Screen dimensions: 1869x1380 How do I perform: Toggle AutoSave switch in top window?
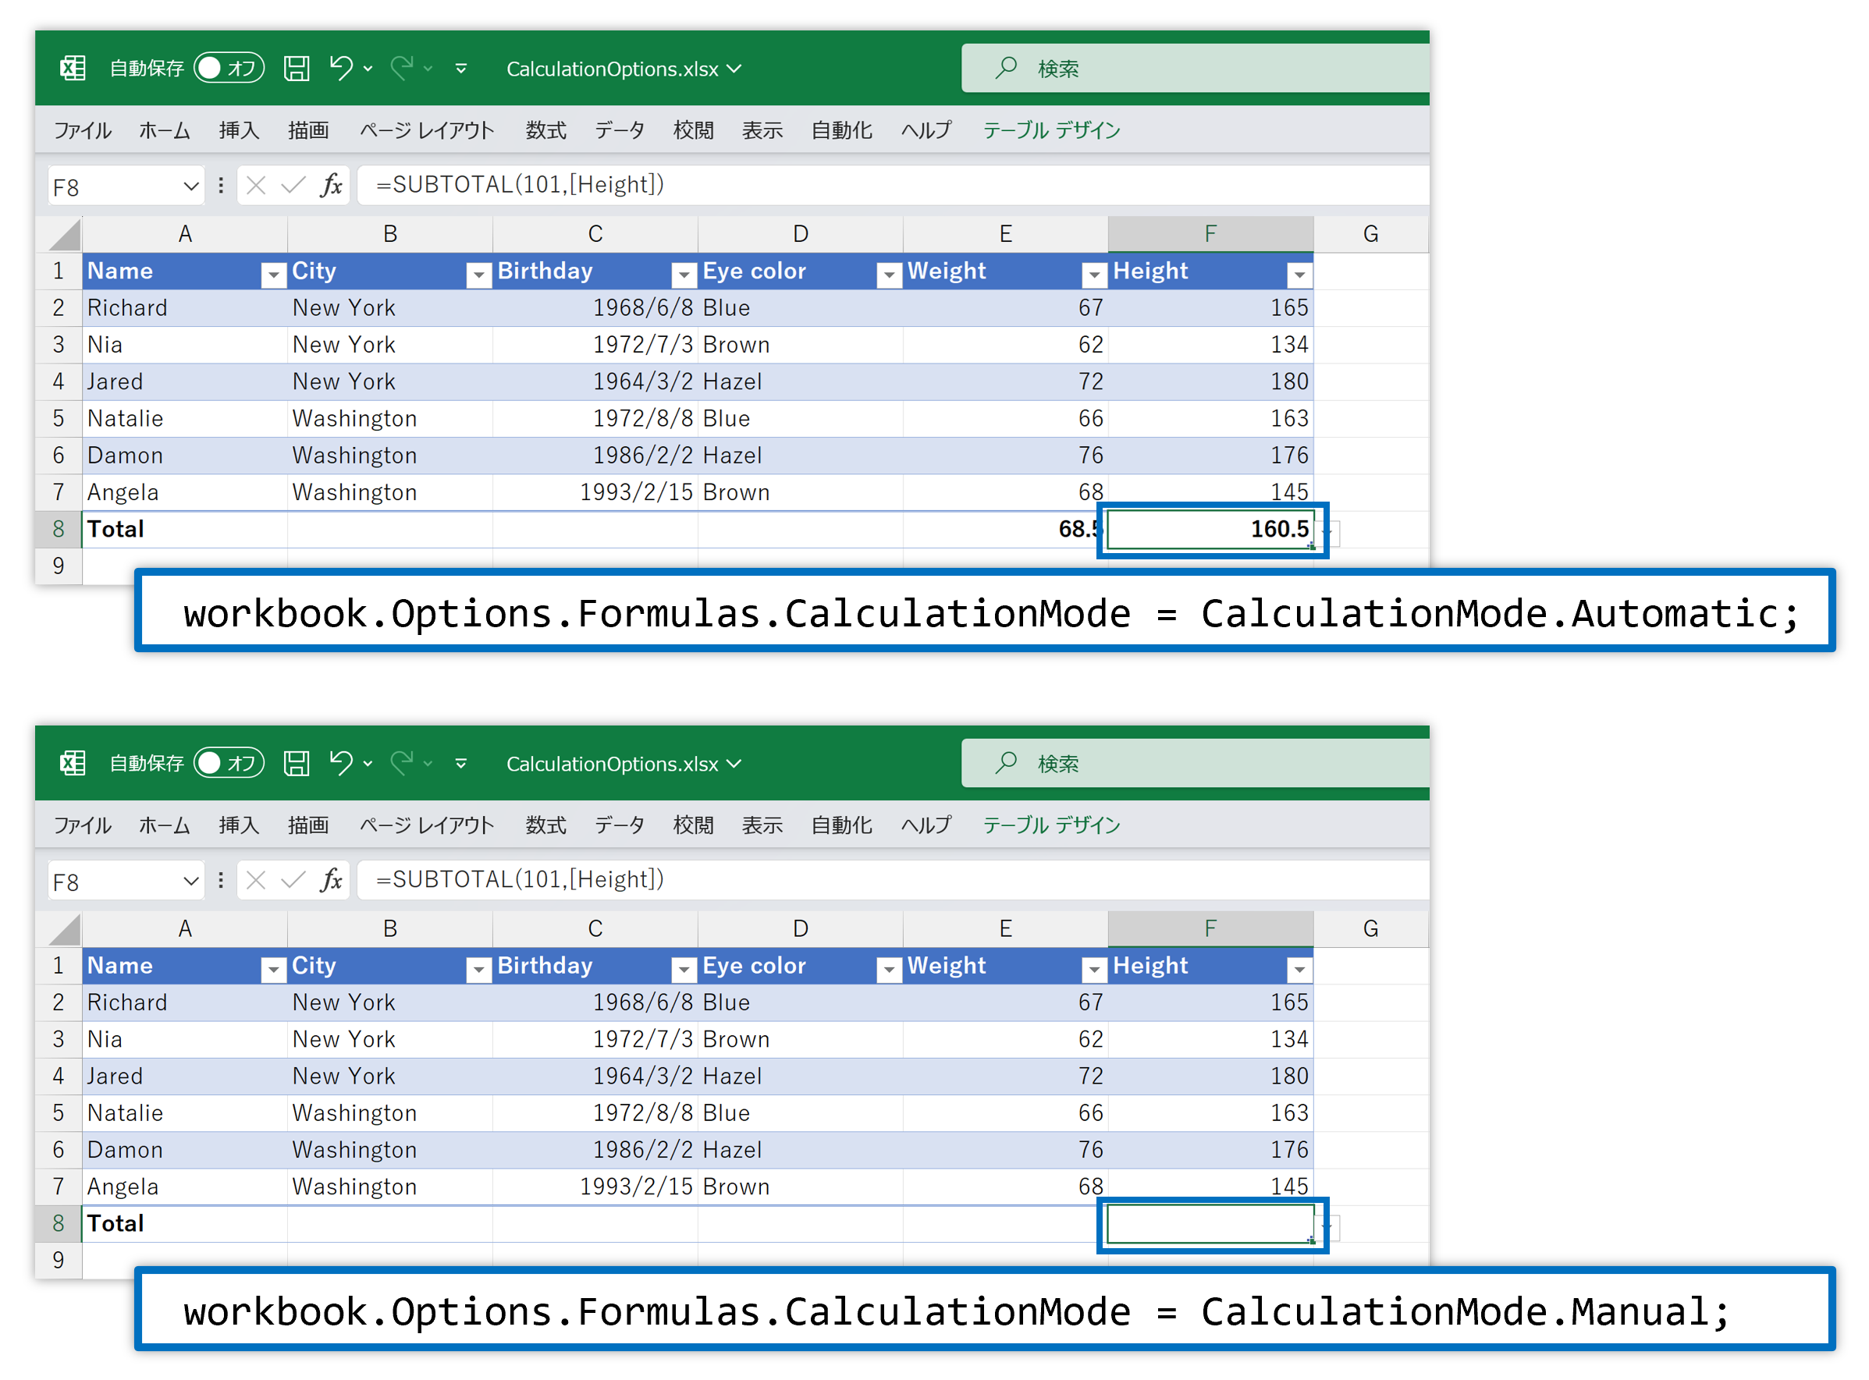[x=229, y=68]
